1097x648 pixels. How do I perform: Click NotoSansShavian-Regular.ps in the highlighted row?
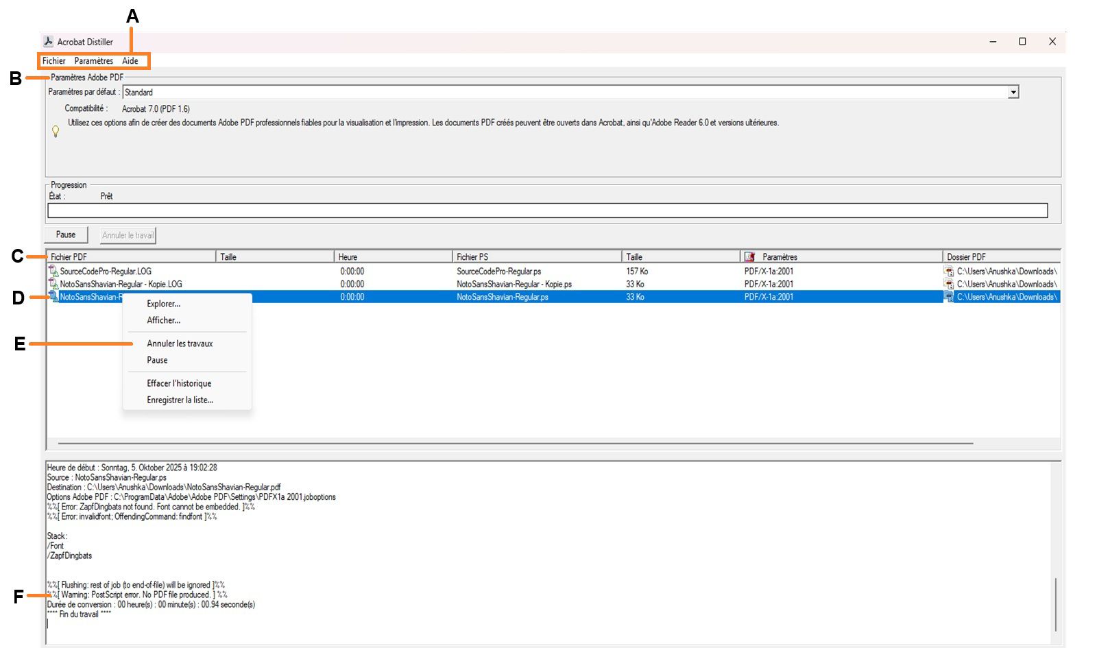(503, 297)
